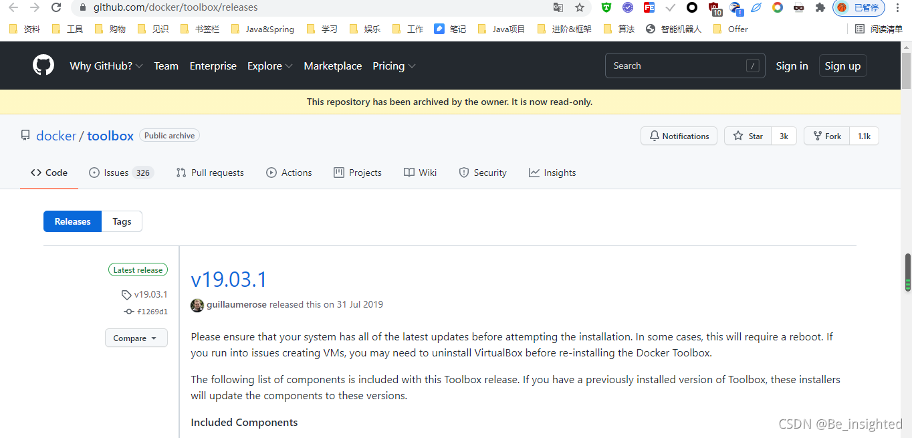Click the Sign up button
912x438 pixels.
coord(842,66)
